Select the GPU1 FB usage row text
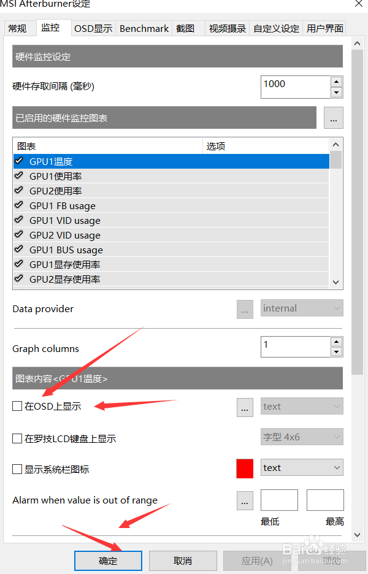 tap(62, 205)
